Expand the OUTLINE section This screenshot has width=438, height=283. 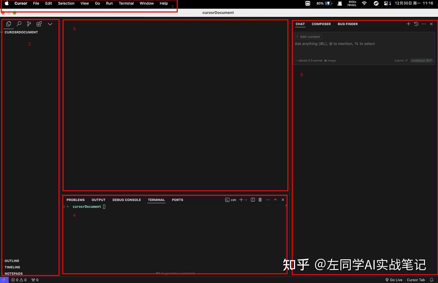(12, 261)
